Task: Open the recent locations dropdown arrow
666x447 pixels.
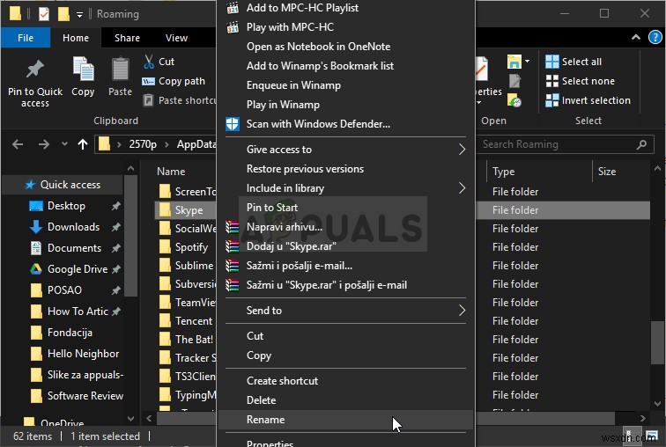Action: click(64, 144)
